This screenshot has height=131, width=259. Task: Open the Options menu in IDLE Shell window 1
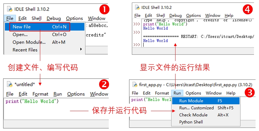coord(74,18)
